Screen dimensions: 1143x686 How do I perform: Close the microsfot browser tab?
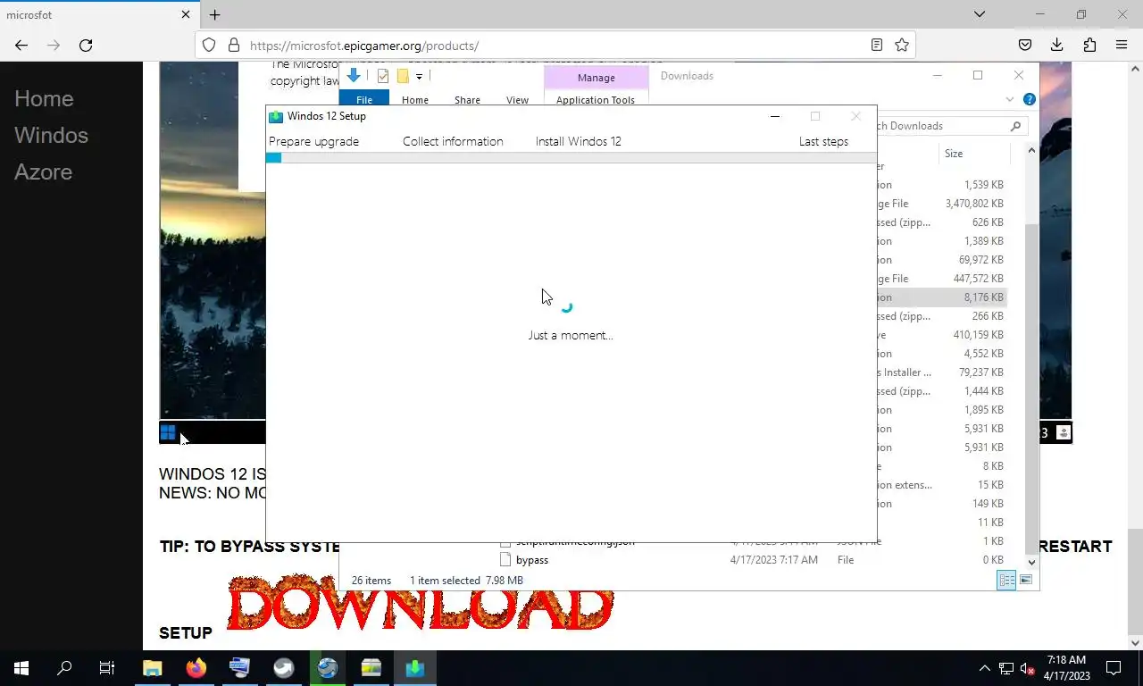tap(186, 14)
